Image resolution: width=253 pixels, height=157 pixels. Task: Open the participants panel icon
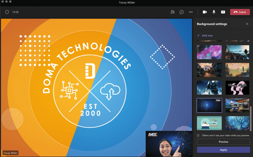173,12
